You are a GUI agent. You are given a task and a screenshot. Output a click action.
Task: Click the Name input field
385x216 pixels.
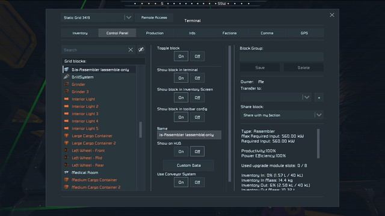(189, 135)
